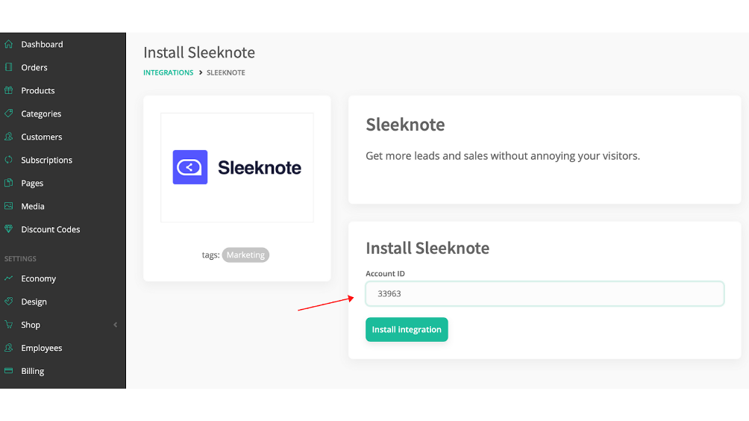Click the Install integration button
This screenshot has height=421, width=749.
(x=407, y=329)
